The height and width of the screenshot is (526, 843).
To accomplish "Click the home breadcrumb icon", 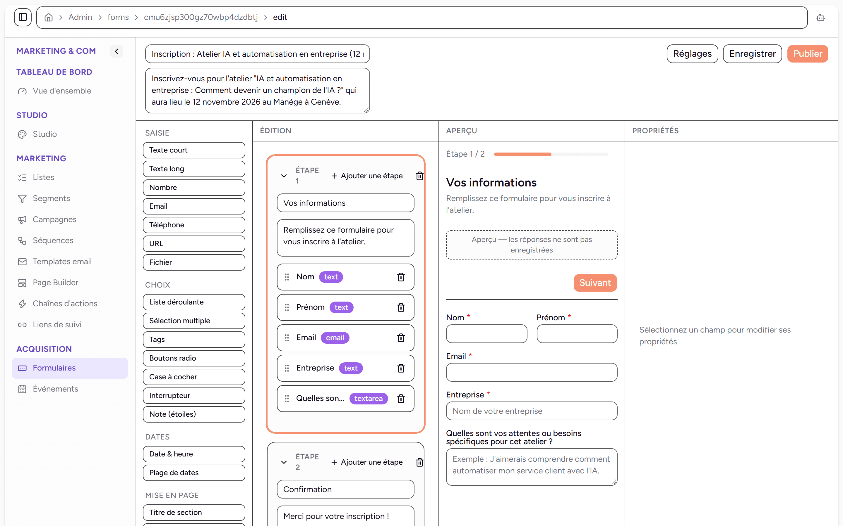I will (x=48, y=18).
